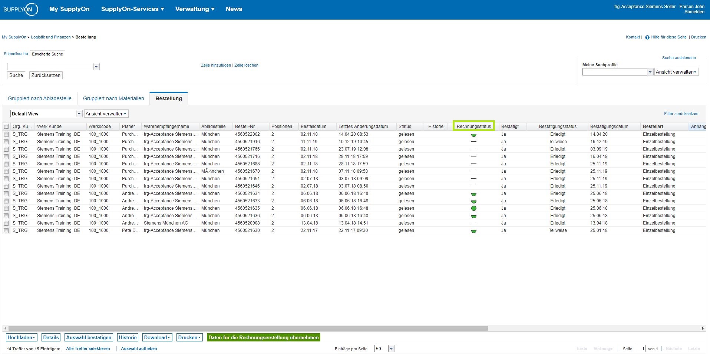710x354 pixels.
Task: Click the Abmelden link
Action: pos(694,12)
